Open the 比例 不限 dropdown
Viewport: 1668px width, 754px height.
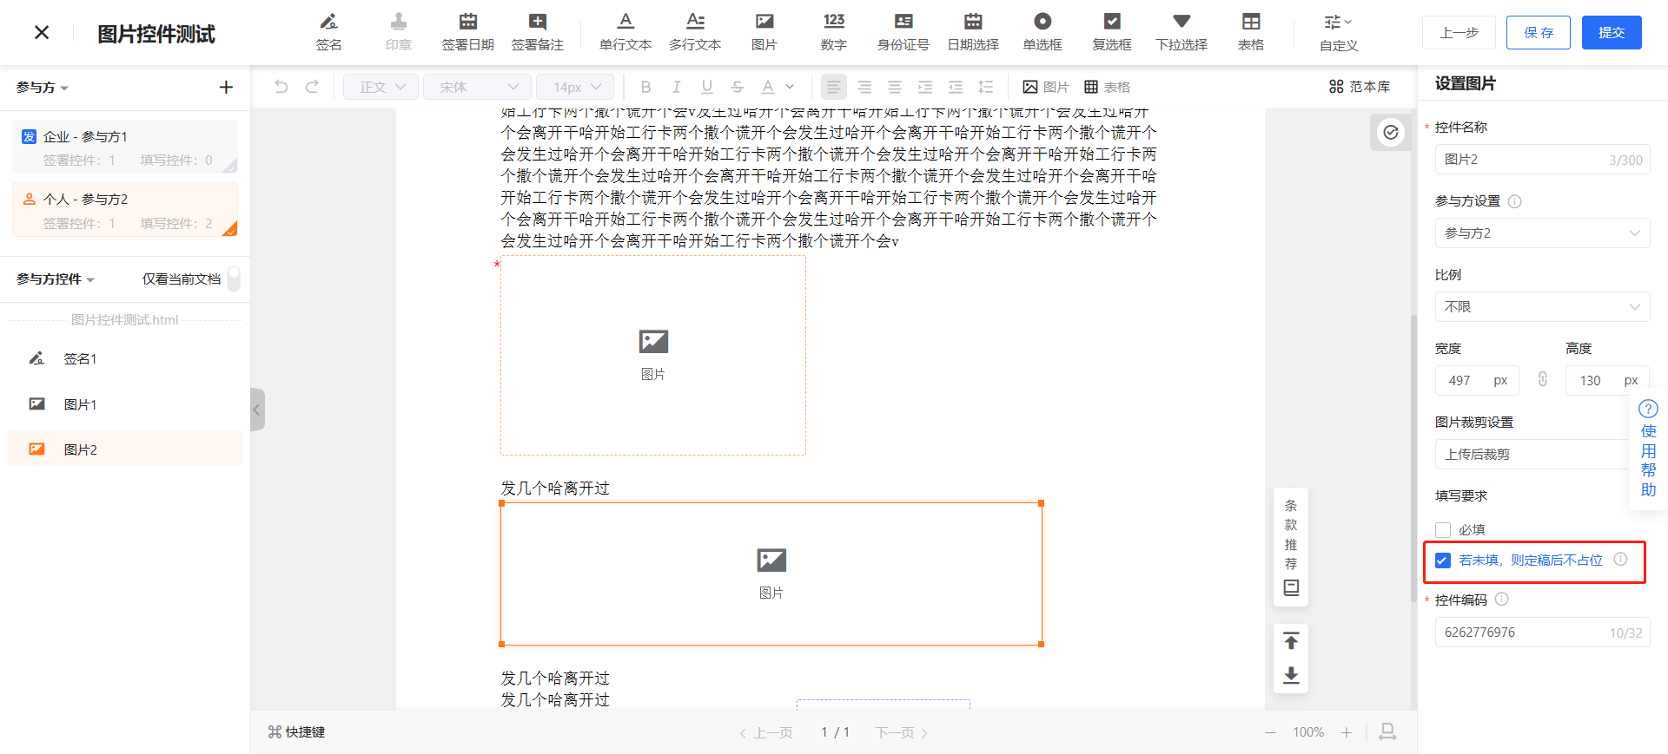1542,307
